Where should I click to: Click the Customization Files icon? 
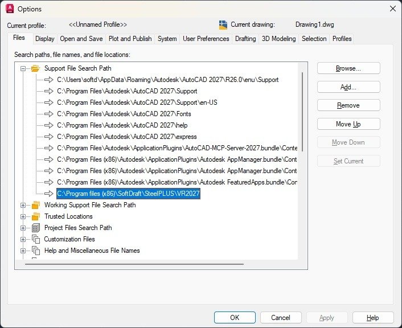(x=36, y=239)
